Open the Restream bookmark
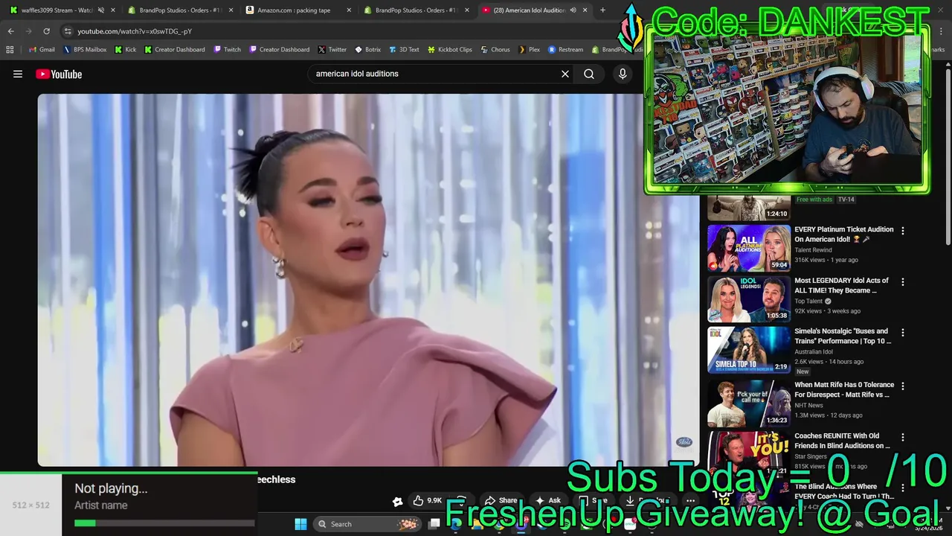The image size is (952, 536). (x=566, y=49)
